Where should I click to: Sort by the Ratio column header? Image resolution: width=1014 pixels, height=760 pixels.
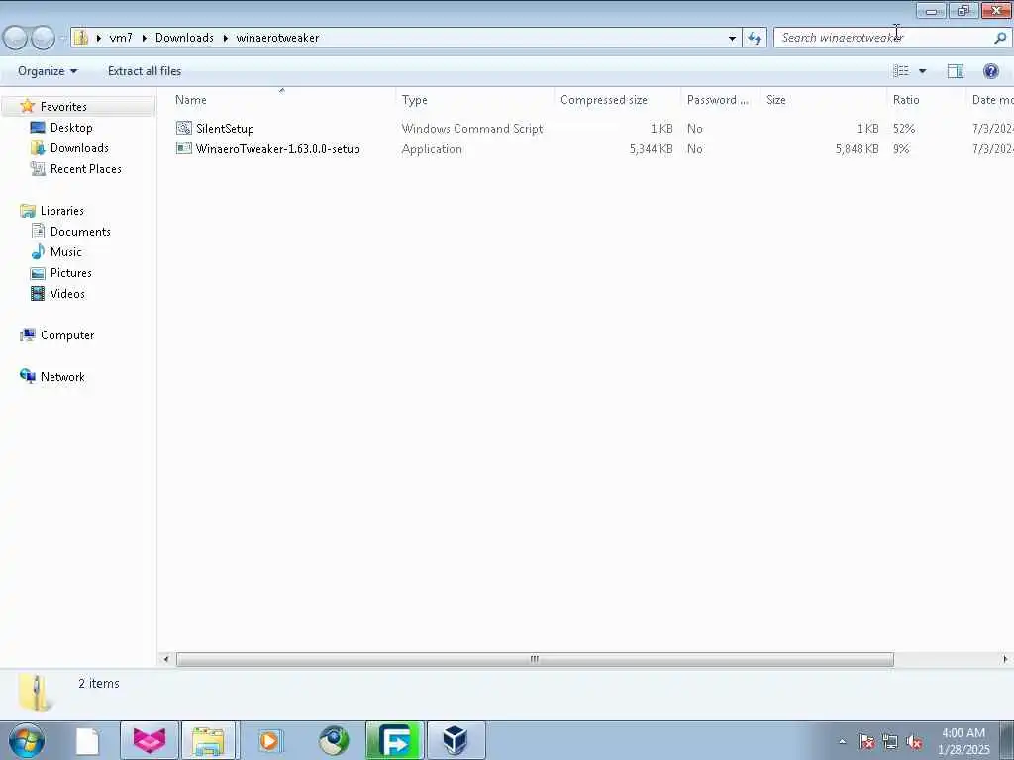(x=926, y=100)
